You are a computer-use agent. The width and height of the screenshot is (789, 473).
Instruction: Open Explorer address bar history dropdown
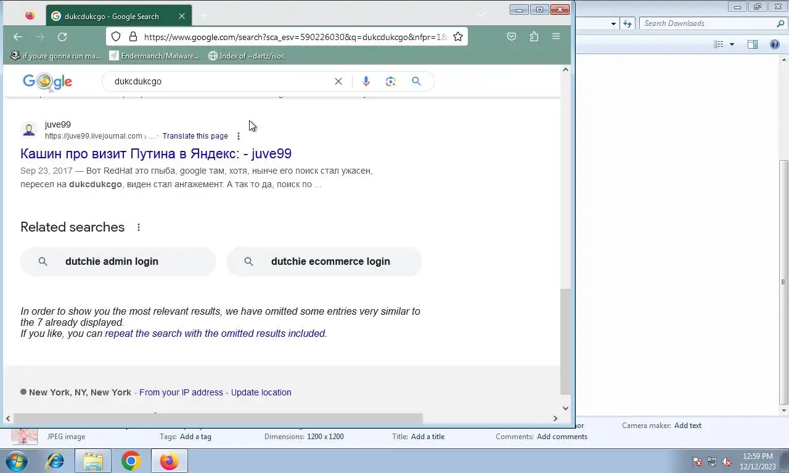(613, 23)
